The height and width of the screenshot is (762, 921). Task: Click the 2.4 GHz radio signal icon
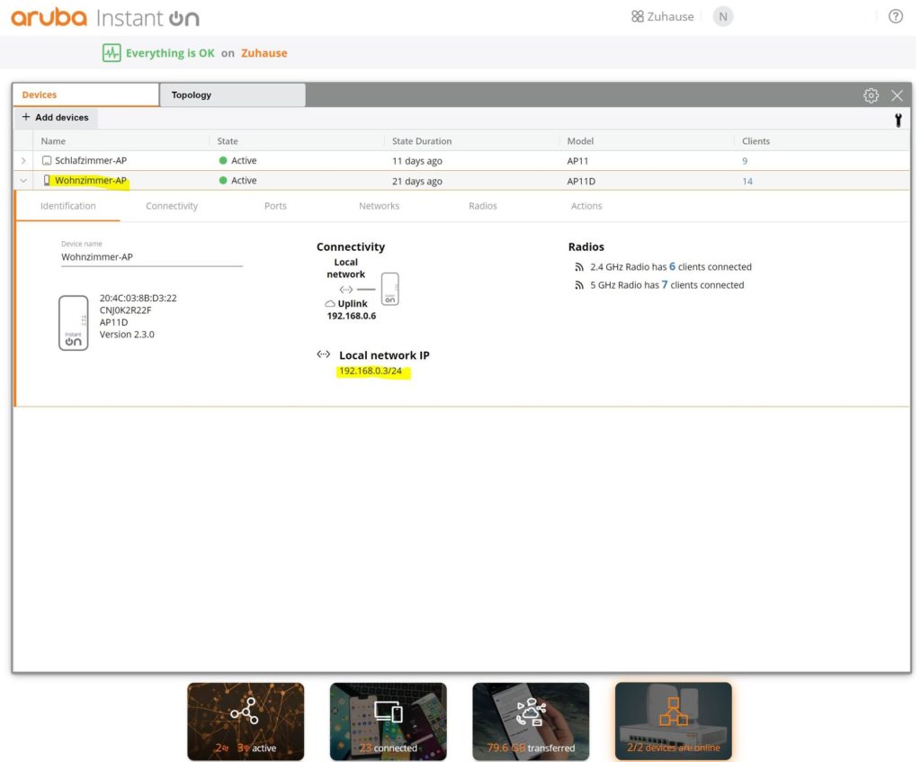(x=579, y=266)
